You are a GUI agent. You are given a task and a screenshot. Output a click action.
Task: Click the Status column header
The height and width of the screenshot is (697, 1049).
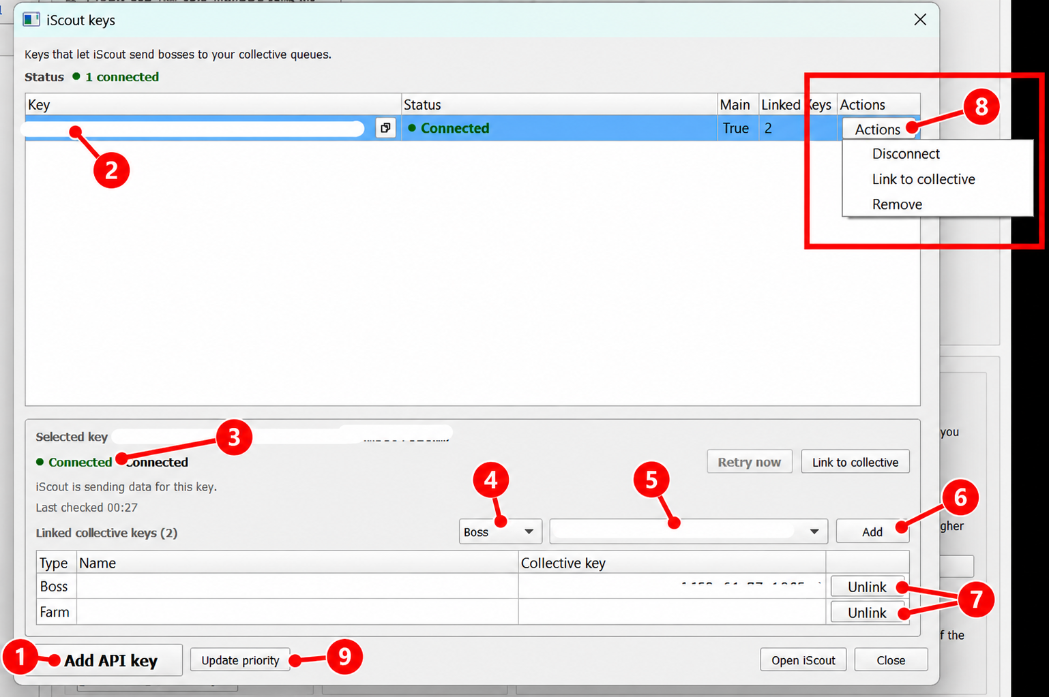[559, 105]
